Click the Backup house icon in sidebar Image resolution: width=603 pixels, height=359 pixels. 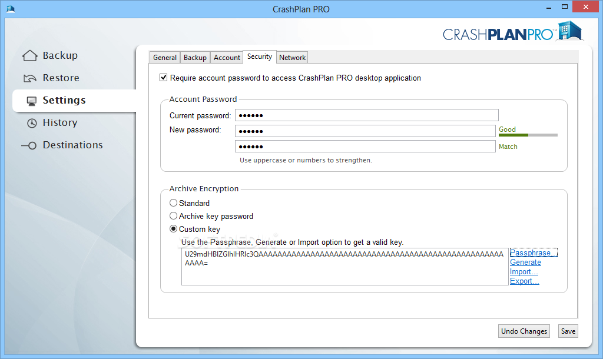tap(30, 56)
